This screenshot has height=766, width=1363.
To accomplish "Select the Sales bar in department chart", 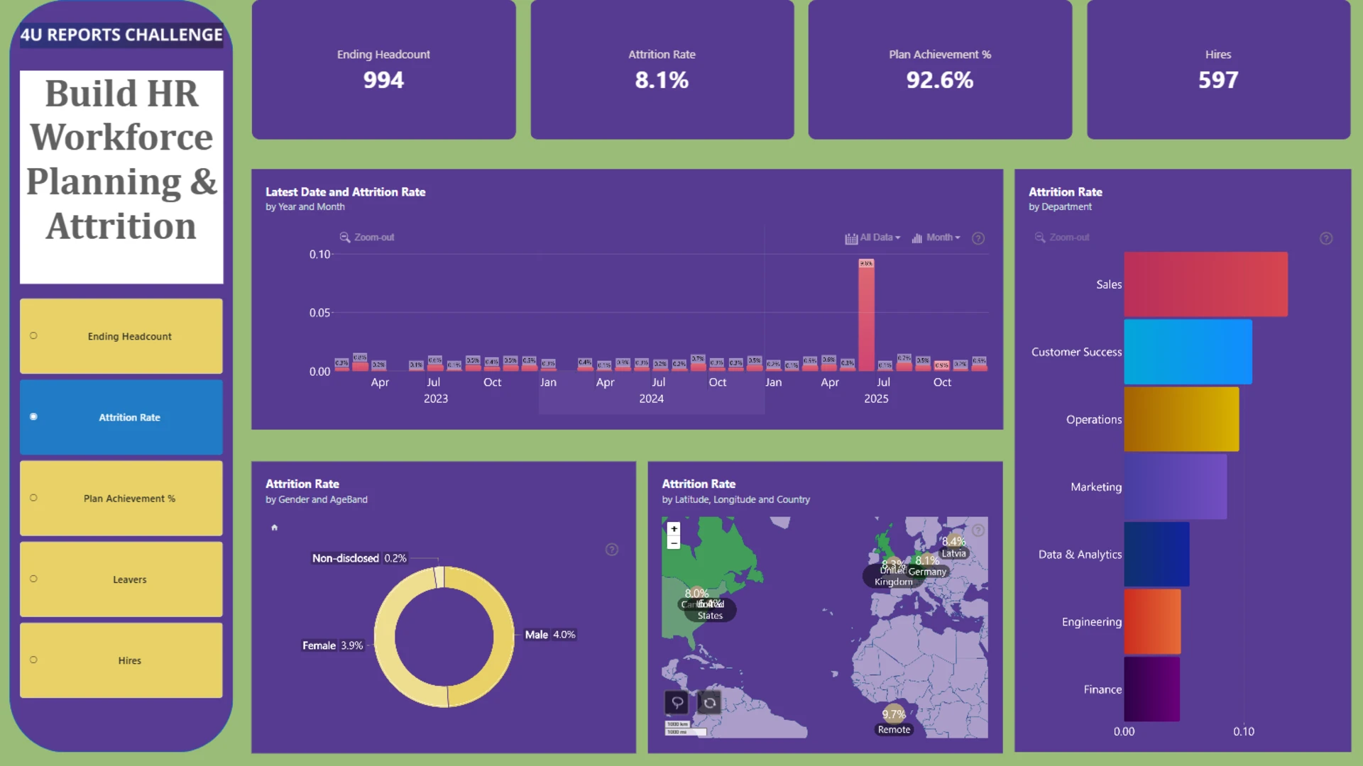I will (x=1205, y=284).
